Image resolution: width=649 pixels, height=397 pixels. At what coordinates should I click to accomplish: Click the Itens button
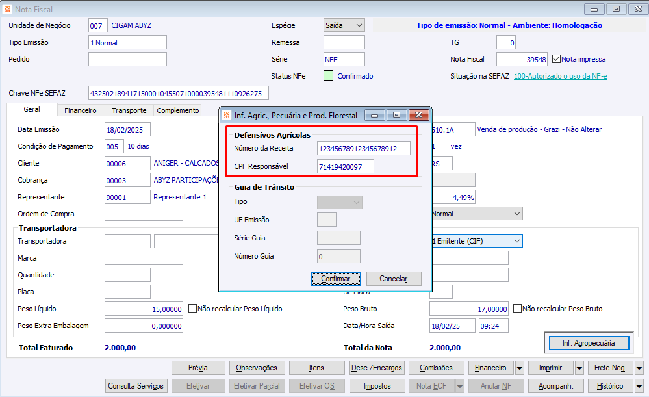(316, 368)
